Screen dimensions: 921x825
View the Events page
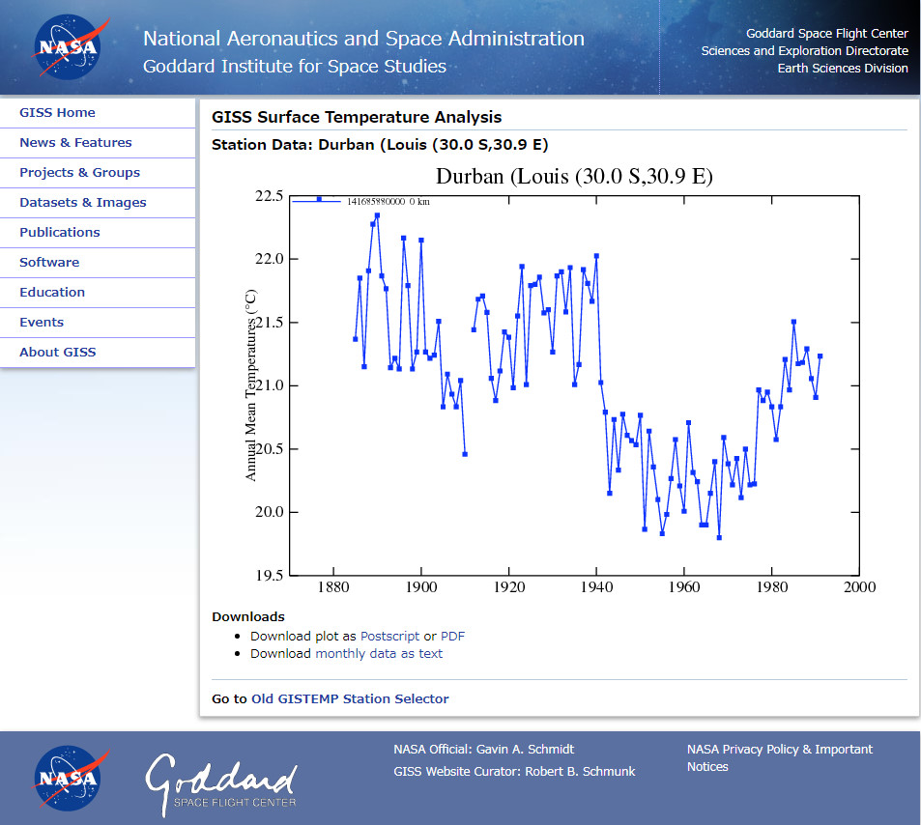tap(42, 322)
